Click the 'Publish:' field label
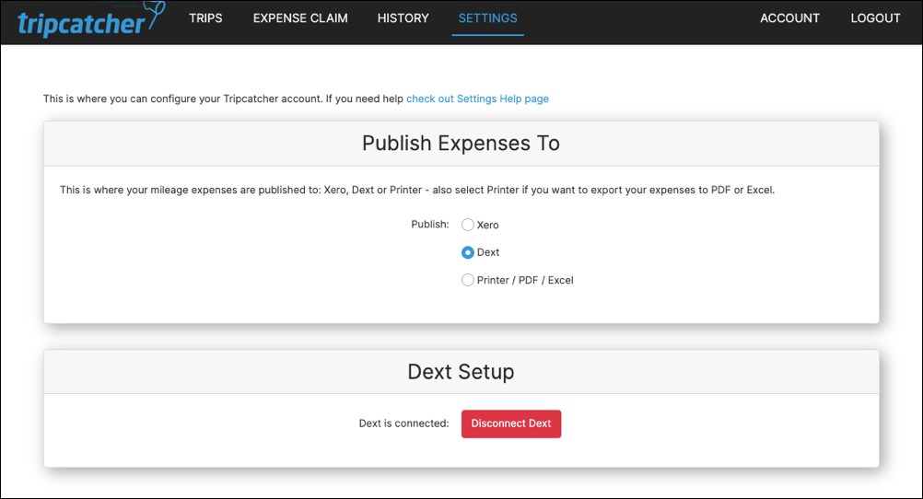Viewport: 923px width, 499px height. pos(429,225)
